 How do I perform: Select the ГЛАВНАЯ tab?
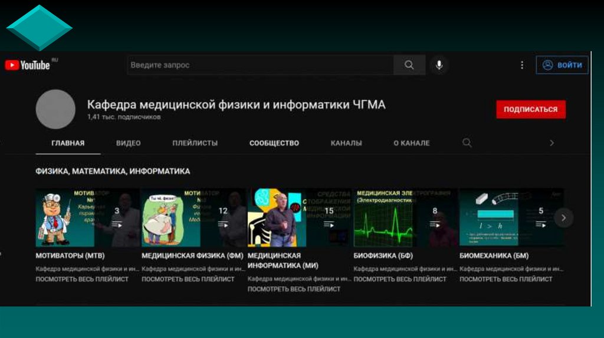pos(68,143)
